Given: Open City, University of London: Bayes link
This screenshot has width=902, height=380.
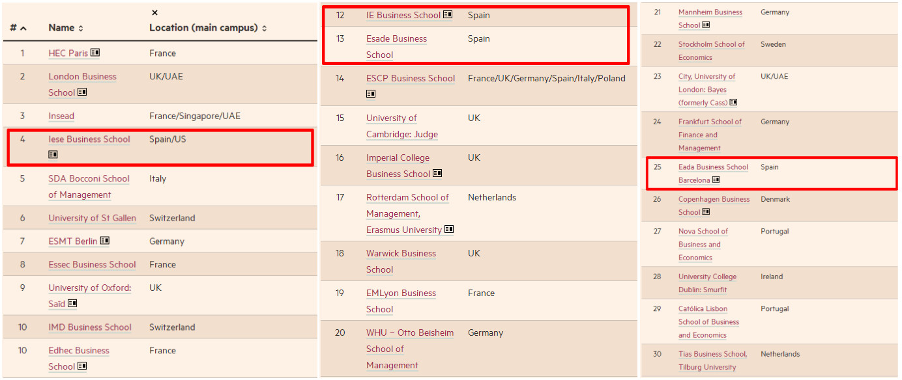Looking at the screenshot, I should [707, 89].
